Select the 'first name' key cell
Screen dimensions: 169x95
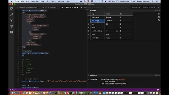[97, 17]
